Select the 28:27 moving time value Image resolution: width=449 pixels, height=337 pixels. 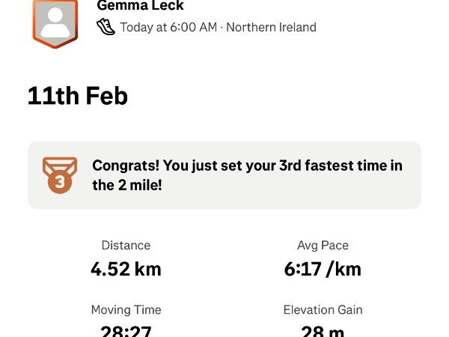pos(126,330)
